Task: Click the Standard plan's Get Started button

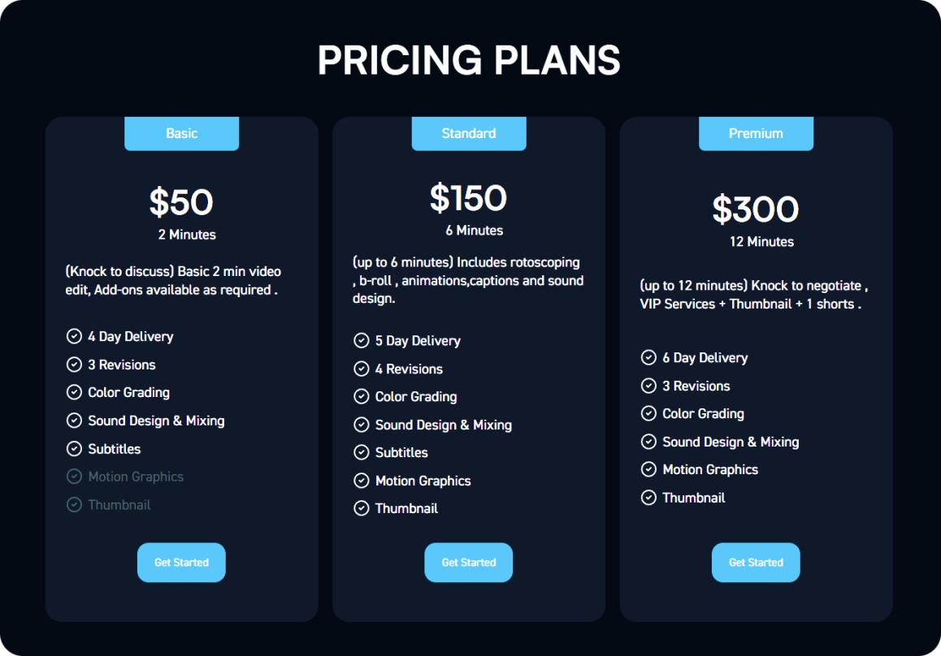Action: (469, 563)
